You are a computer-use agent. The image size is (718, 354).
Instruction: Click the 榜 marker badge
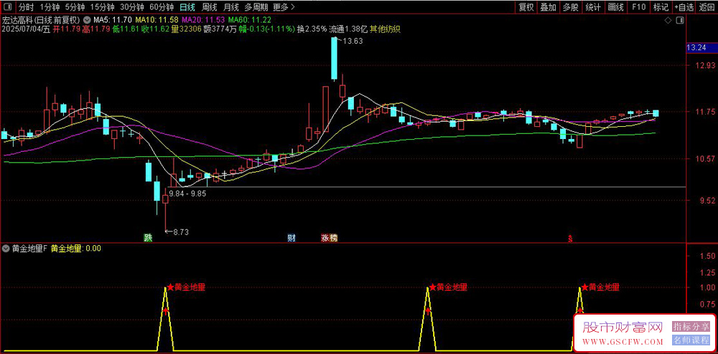coord(333,238)
